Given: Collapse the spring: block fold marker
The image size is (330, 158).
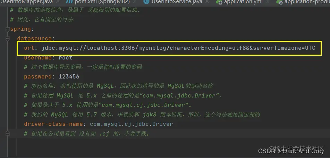Looking at the screenshot, I should (8, 29).
